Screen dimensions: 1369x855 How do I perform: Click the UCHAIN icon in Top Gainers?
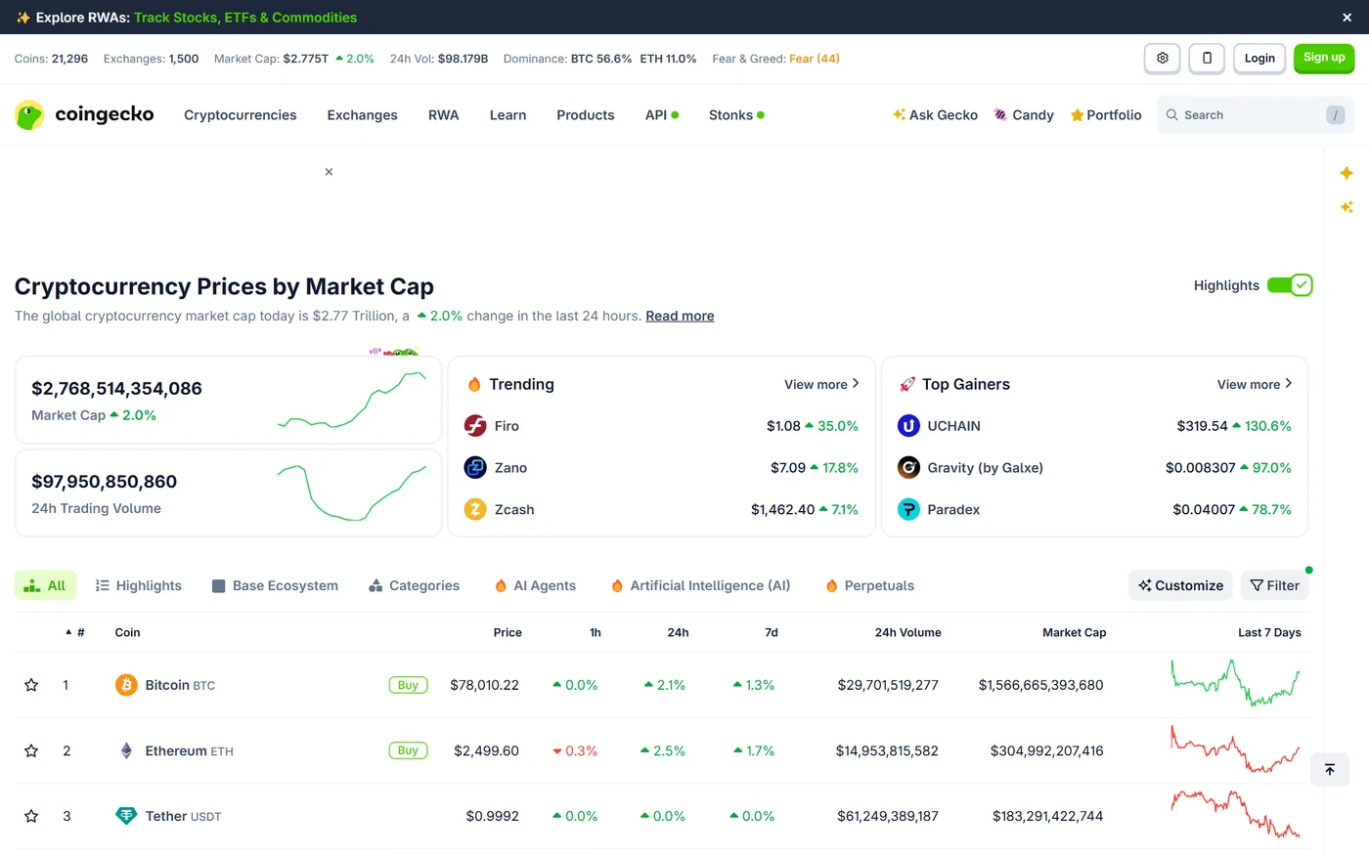[x=908, y=426]
